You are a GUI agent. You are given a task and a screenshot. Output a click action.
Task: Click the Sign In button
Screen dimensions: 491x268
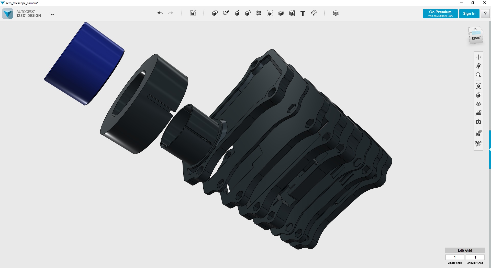pos(469,14)
